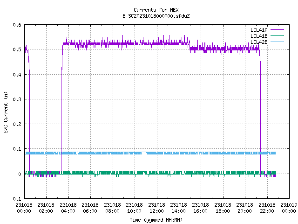Click the y-axis tick label 0.1
This screenshot has width=298, height=224.
17,149
